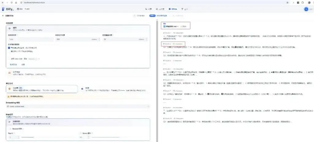This screenshot has width=314, height=142.
Task: Open the browser extensions puzzle icon
Action: [x=303, y=2]
